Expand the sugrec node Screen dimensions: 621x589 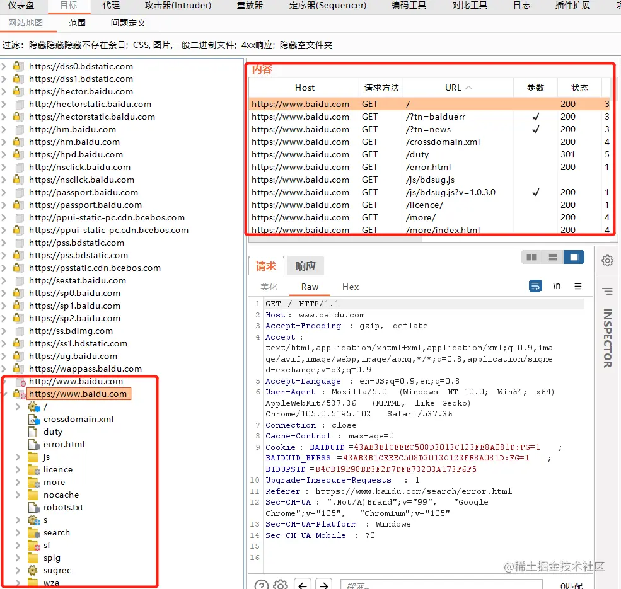tap(18, 570)
